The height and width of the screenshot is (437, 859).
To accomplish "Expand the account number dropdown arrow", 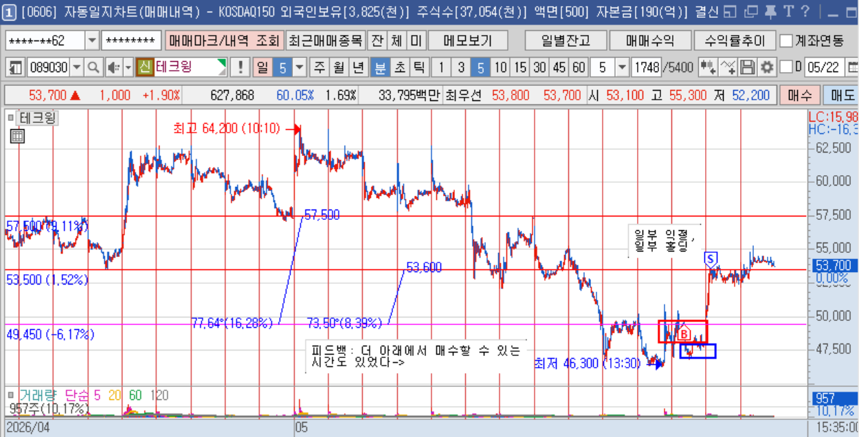I will pos(92,41).
